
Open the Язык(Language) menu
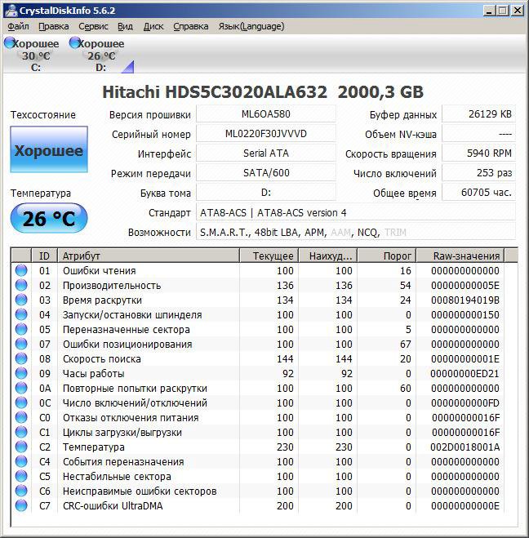tap(251, 26)
